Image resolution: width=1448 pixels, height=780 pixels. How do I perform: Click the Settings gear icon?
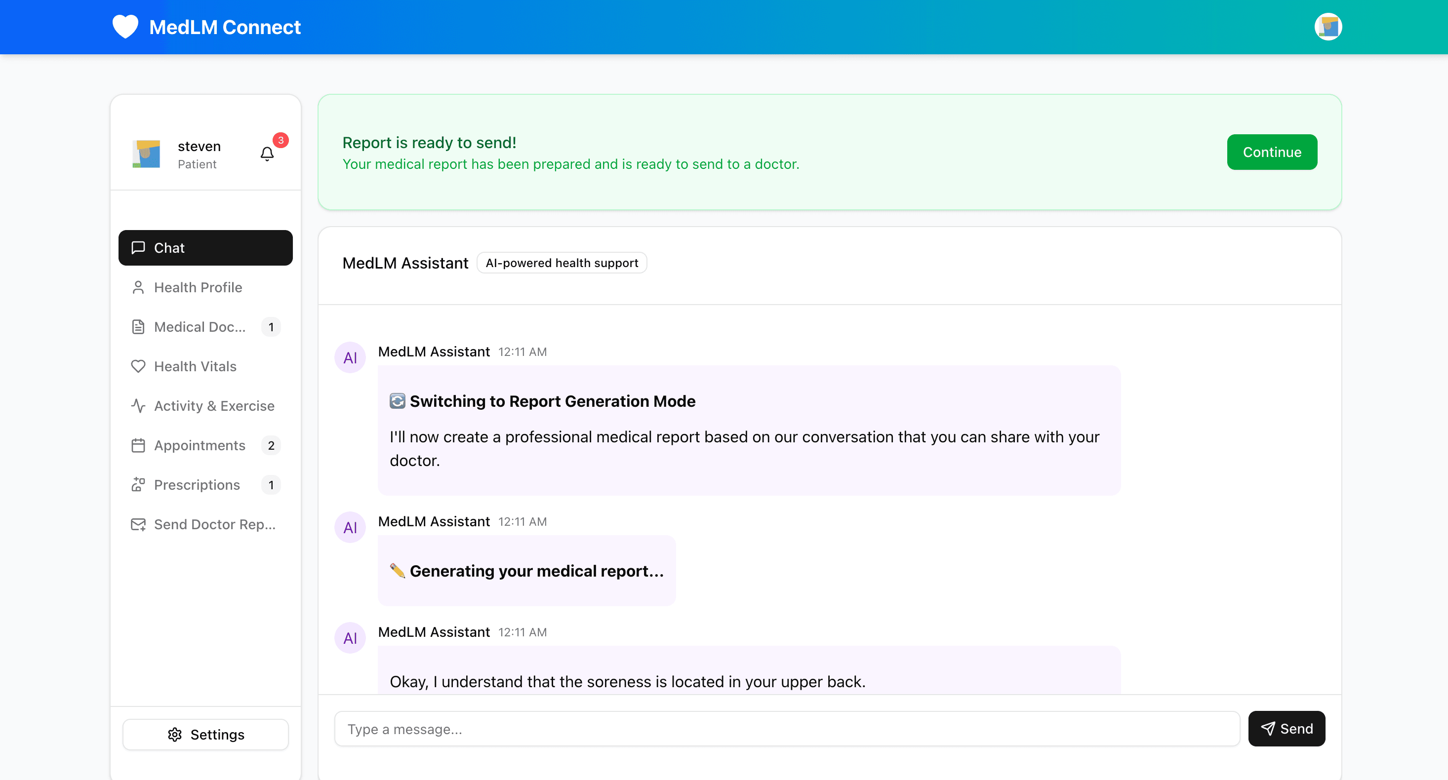[x=174, y=735]
